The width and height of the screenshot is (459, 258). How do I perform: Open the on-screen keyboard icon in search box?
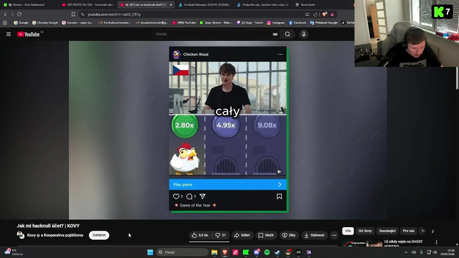[x=275, y=34]
